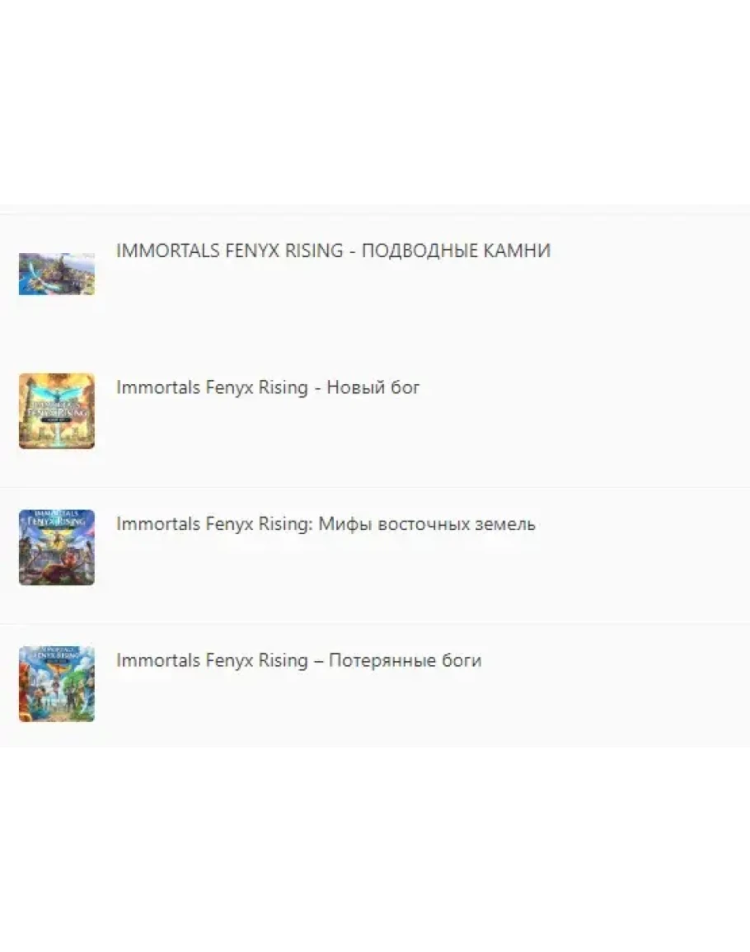Select the list row for Новый бог DLC
Screen dimensions: 750x952
click(375, 419)
